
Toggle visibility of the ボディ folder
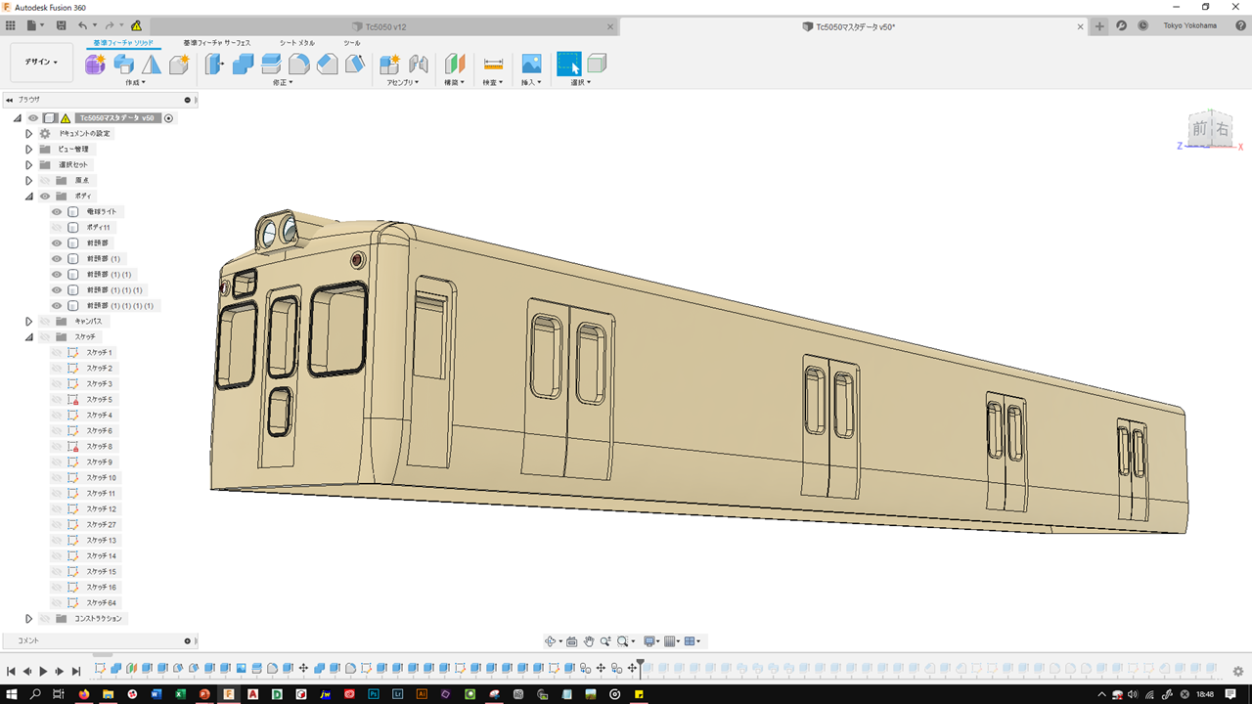click(45, 197)
